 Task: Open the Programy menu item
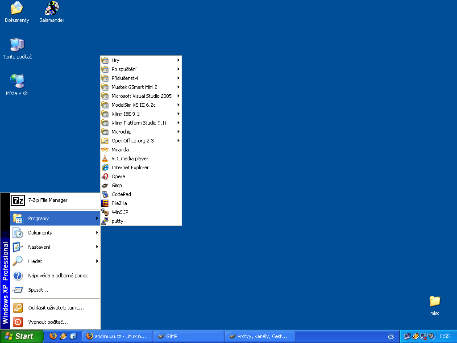click(x=55, y=218)
